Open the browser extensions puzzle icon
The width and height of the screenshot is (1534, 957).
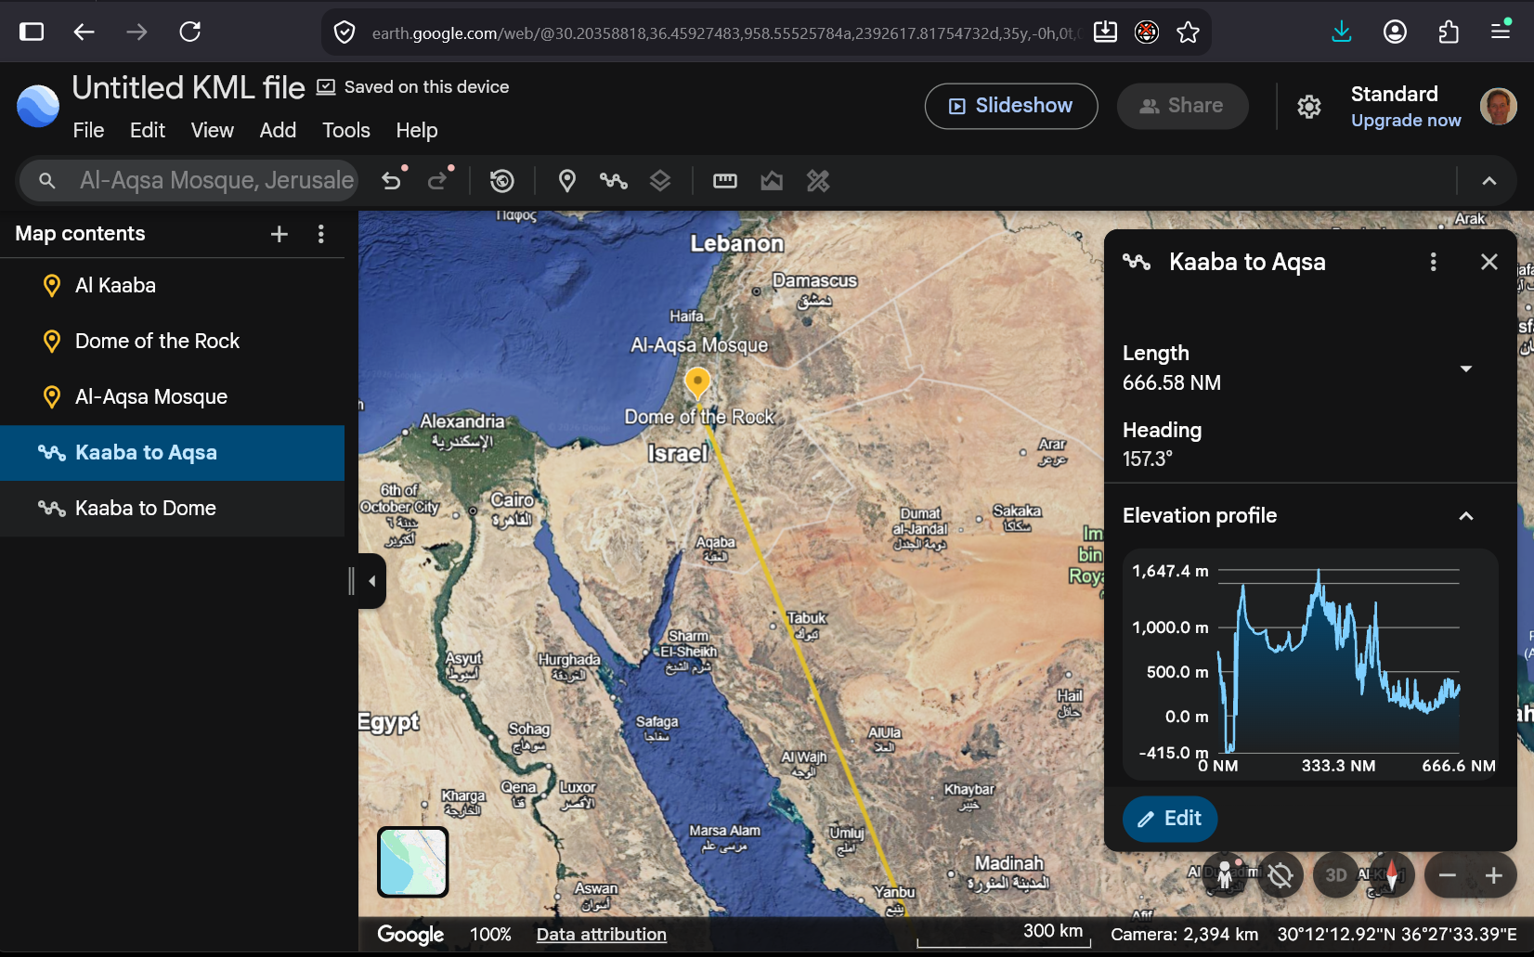pos(1449,32)
